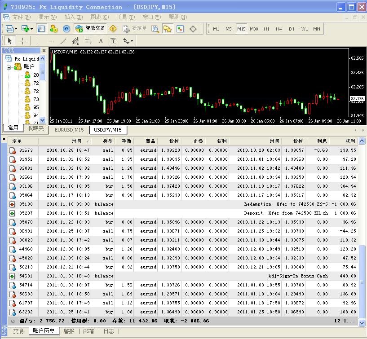Switch chart timeframe to D1

tap(292, 29)
